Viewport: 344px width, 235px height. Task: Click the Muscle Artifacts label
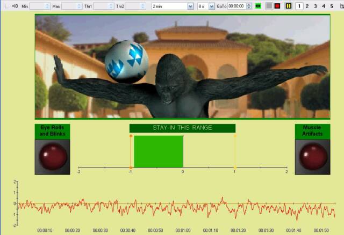coord(313,131)
